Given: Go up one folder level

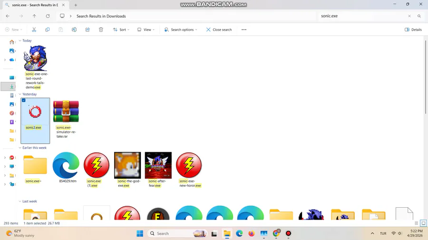Looking at the screenshot, I should [34, 16].
